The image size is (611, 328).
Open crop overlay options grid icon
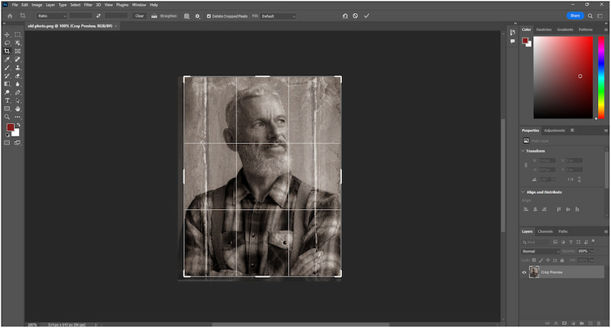click(187, 15)
